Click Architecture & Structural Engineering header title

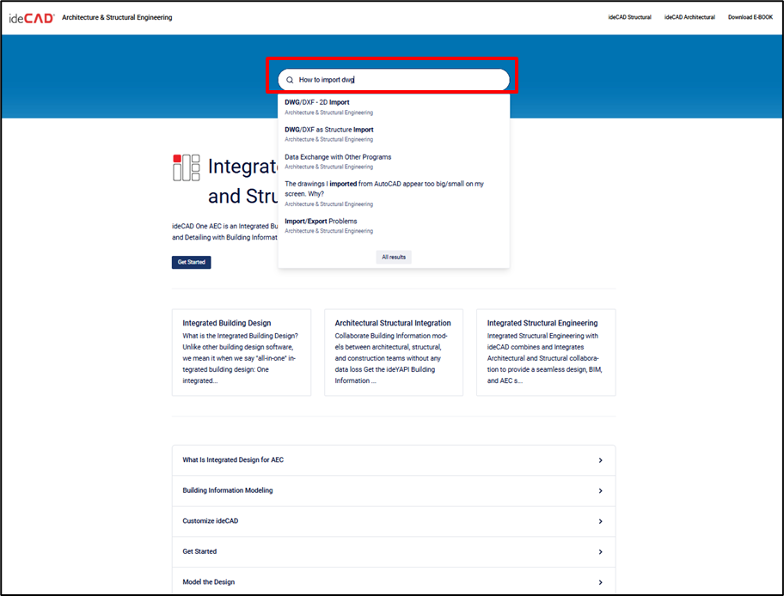coord(117,17)
